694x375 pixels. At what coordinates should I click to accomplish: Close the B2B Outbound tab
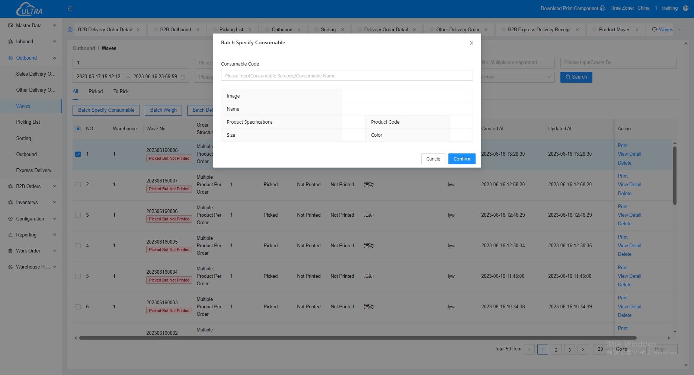click(x=198, y=30)
